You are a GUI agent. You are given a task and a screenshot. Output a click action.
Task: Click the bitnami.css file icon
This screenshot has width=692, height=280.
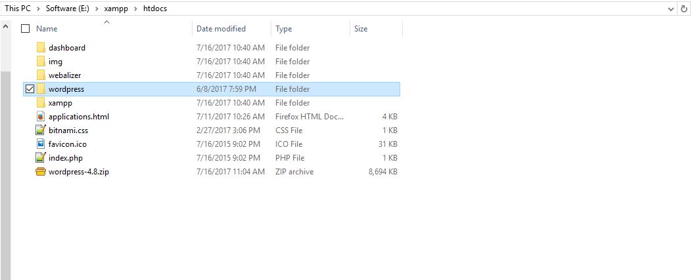click(41, 130)
